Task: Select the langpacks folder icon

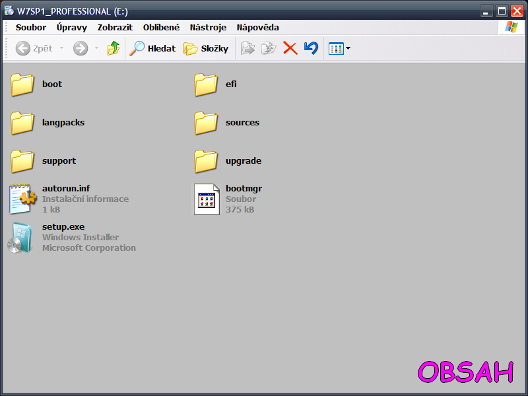Action: click(22, 123)
